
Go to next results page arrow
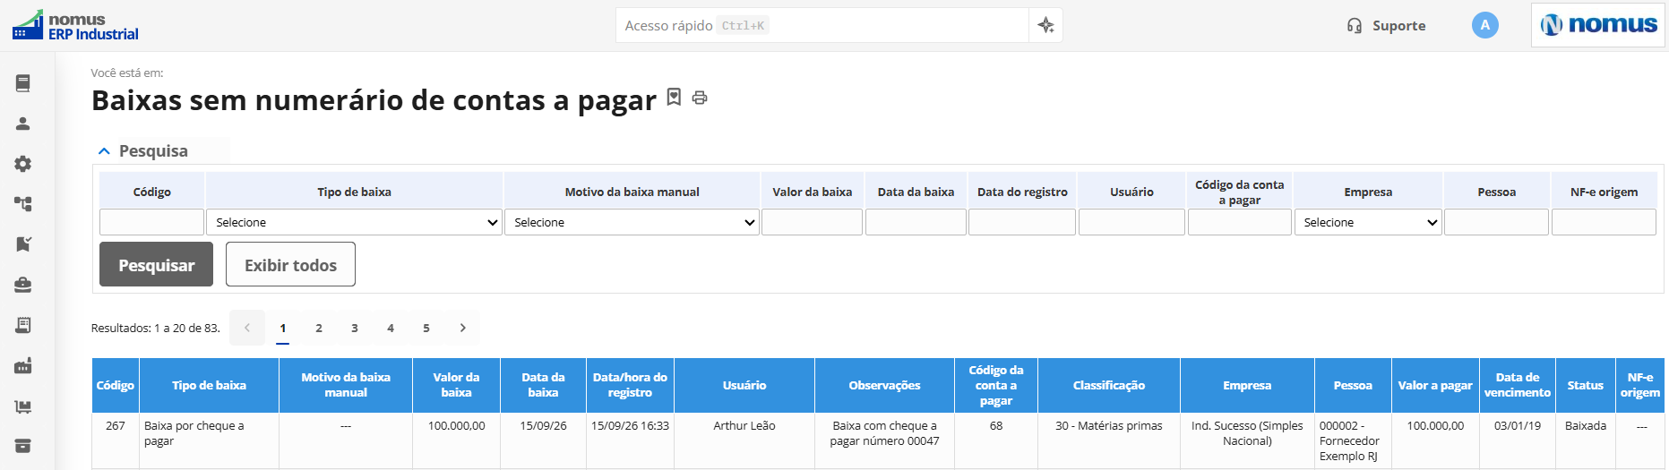pos(462,328)
